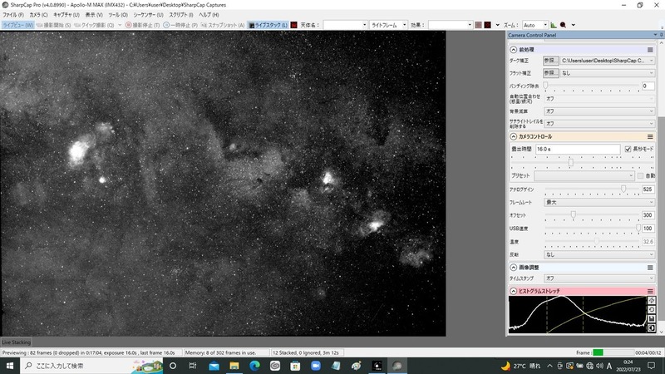Open Windows Start menu
The height and width of the screenshot is (374, 665).
[10, 366]
